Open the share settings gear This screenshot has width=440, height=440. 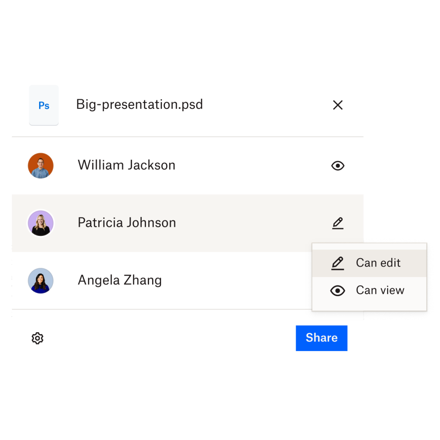coord(38,338)
